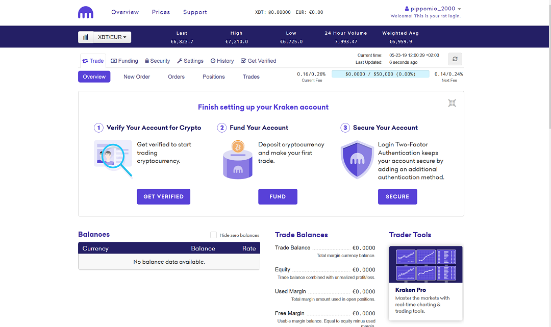Open the Get Verified tab
The height and width of the screenshot is (327, 551).
point(258,61)
